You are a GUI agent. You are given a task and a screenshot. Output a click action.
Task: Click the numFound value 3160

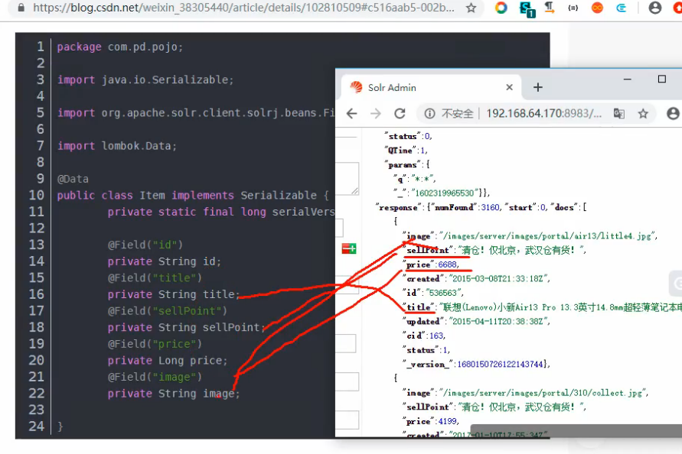(x=490, y=208)
